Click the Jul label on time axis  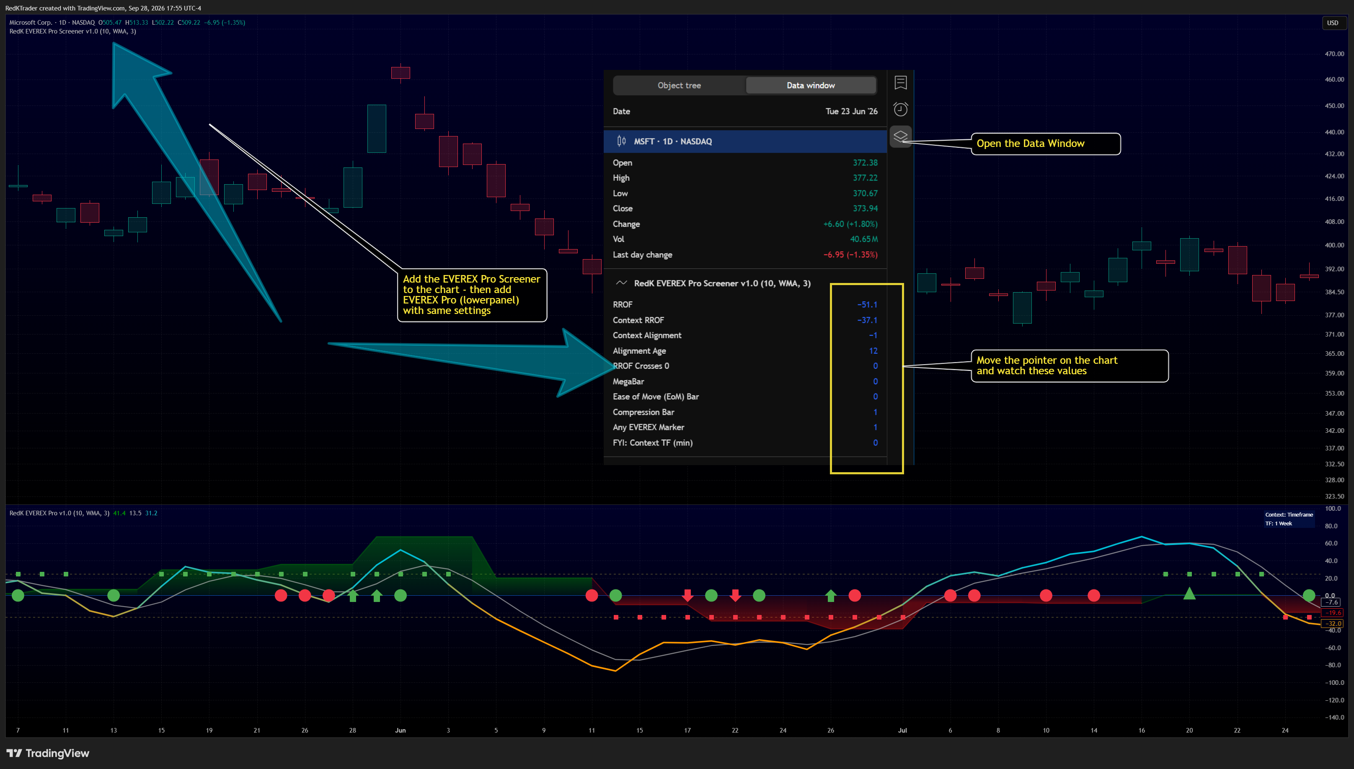[x=902, y=730]
